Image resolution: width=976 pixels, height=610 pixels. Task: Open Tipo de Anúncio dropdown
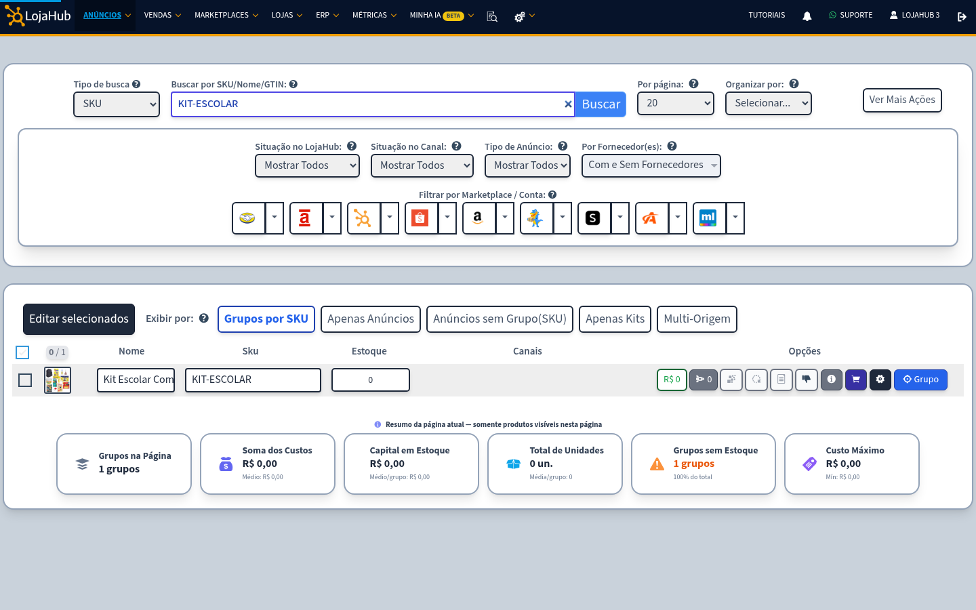527,165
